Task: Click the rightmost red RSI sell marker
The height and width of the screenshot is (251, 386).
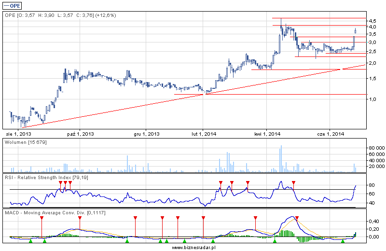Action: tap(293, 182)
